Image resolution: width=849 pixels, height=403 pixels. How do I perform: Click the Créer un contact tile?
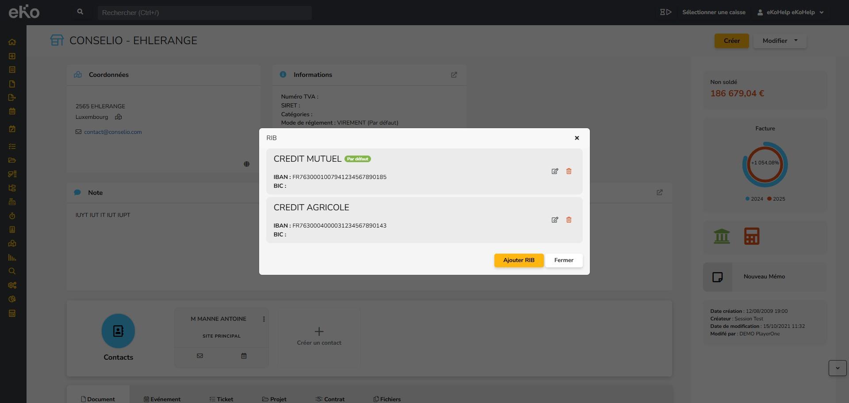(x=319, y=337)
